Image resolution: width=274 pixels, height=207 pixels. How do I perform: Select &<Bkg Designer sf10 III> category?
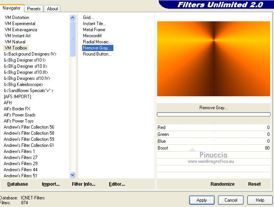tap(26, 72)
